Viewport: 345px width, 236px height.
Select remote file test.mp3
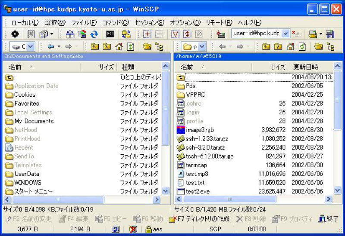click(197, 174)
